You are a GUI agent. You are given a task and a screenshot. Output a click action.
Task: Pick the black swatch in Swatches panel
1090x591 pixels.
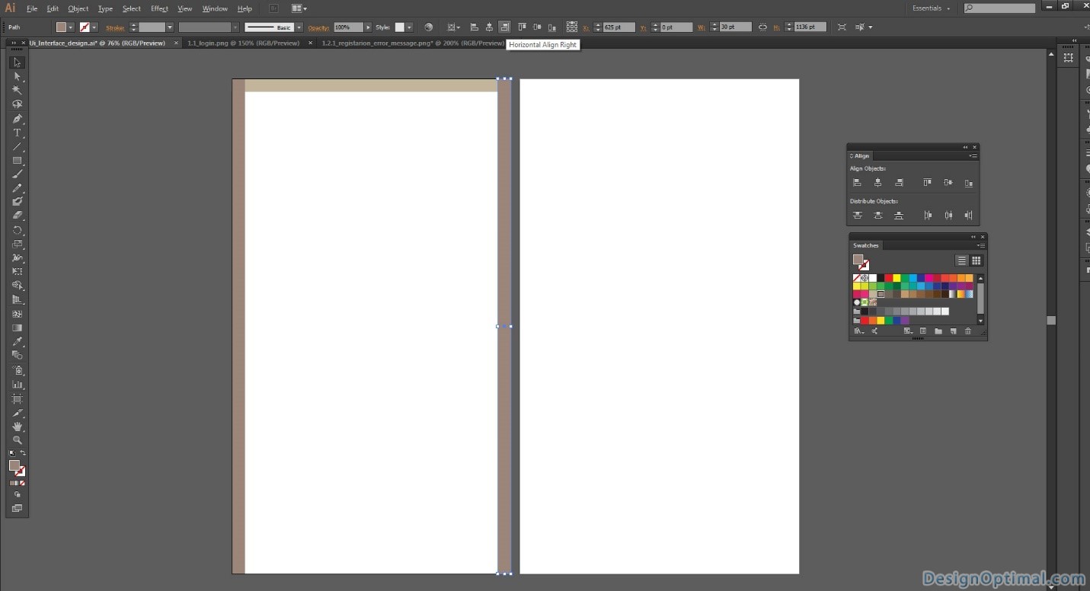click(x=881, y=278)
